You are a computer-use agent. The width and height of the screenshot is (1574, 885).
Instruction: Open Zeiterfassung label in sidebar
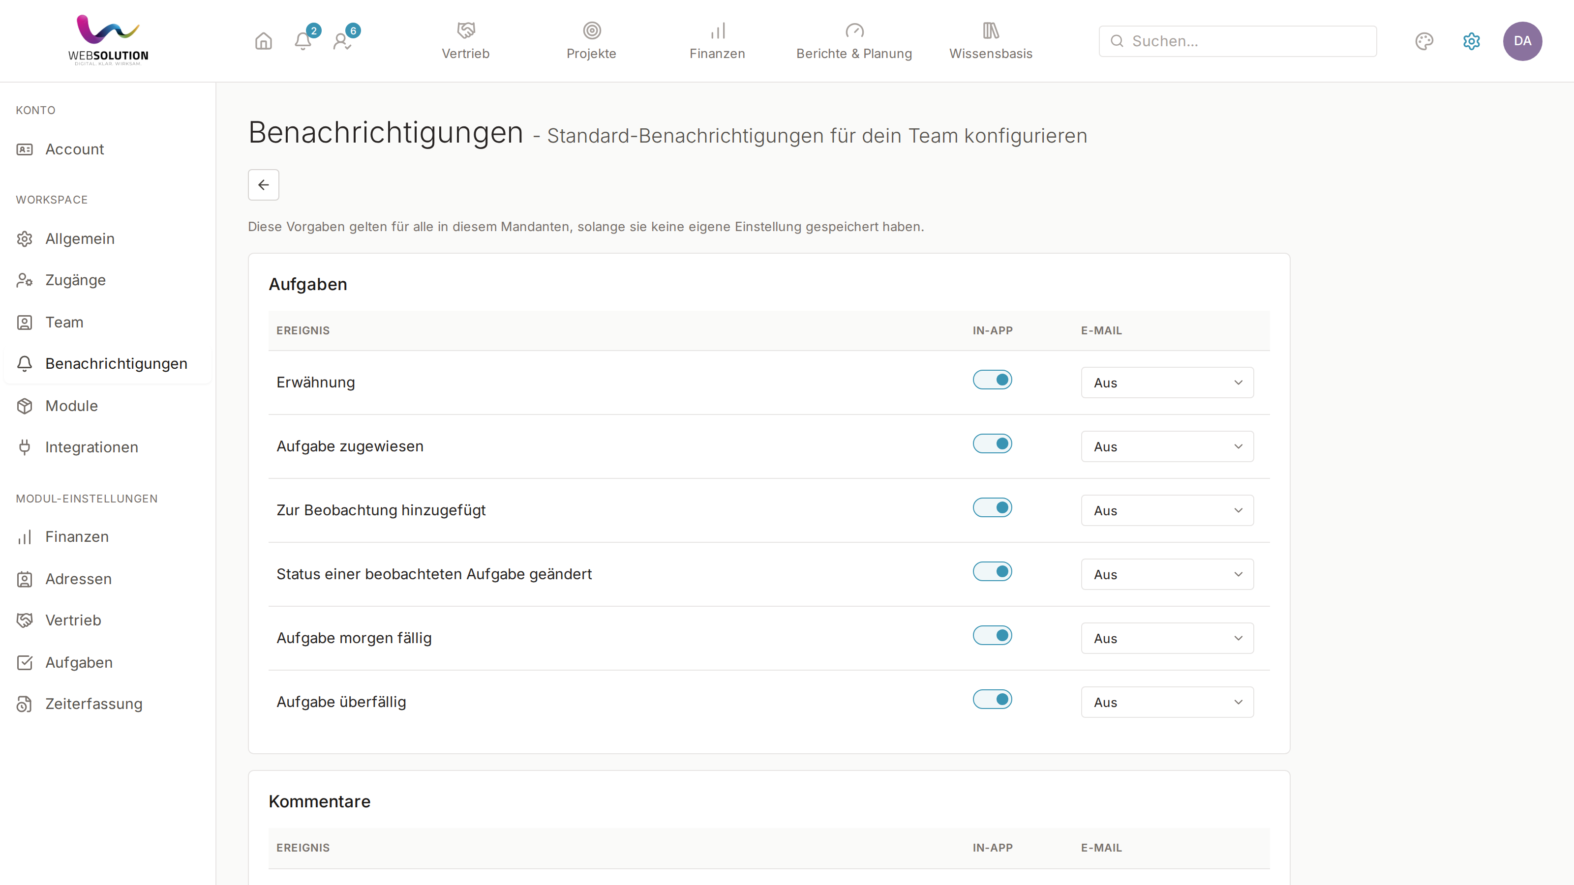[x=93, y=704]
